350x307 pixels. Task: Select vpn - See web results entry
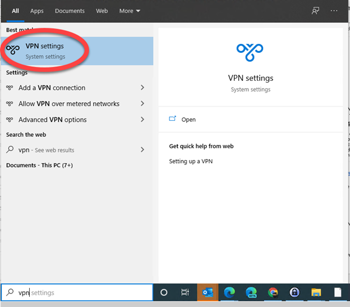coord(77,150)
